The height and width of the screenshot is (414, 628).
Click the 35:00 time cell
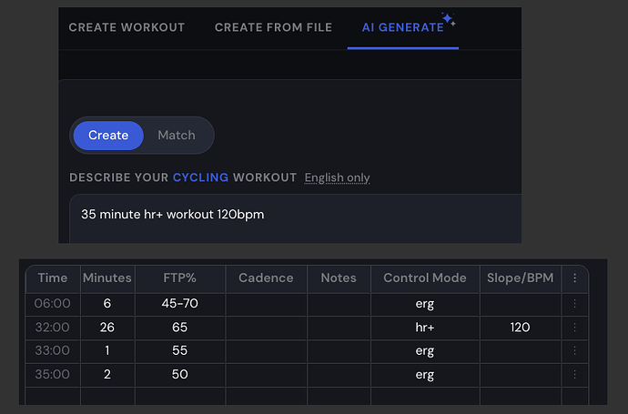[x=53, y=374]
